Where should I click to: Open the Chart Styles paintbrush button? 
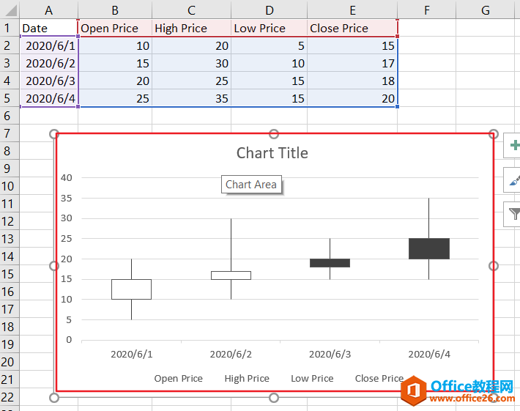tap(512, 179)
